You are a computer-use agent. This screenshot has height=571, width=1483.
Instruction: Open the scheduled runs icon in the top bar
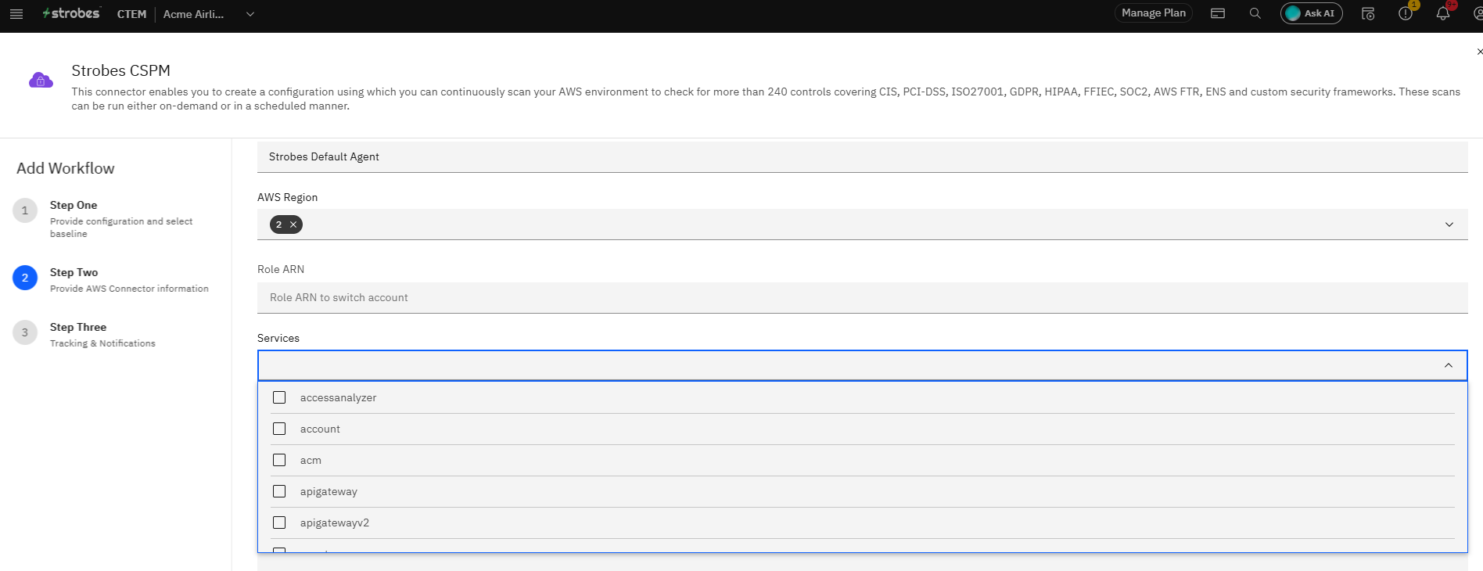(1368, 13)
